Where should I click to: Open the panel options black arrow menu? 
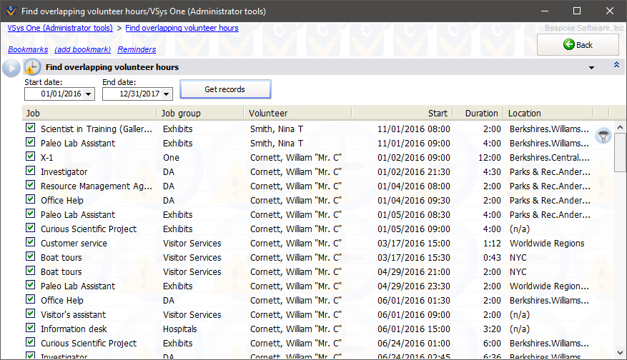coord(592,68)
